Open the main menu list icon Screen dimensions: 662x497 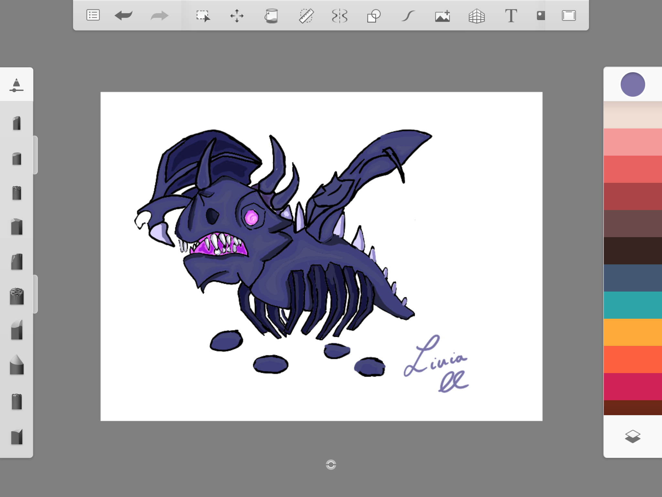pos(93,15)
